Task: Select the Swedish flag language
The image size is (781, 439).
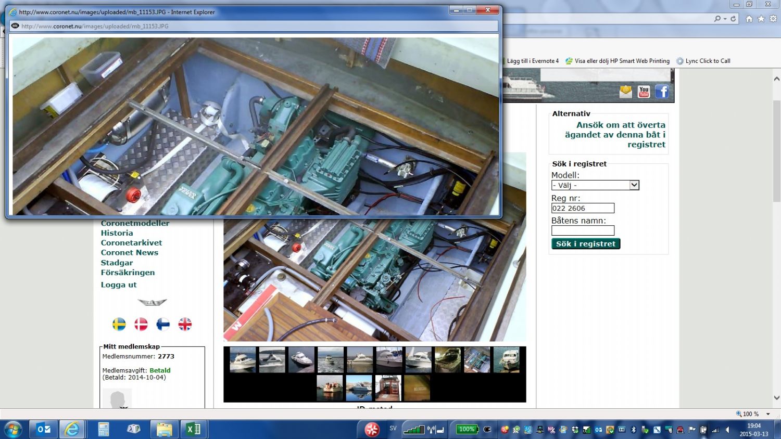Action: click(119, 324)
